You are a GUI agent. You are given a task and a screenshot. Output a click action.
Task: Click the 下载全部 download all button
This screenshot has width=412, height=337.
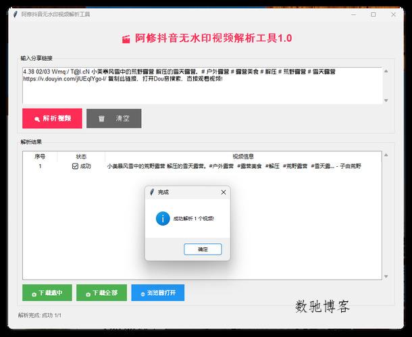(102, 292)
